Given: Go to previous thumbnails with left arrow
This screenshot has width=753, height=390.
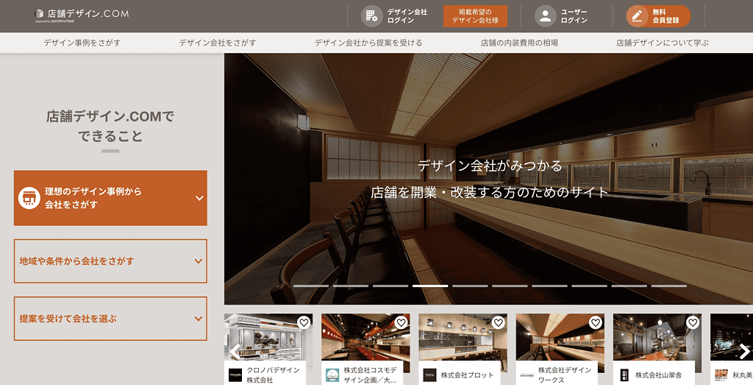Looking at the screenshot, I should coord(235,351).
